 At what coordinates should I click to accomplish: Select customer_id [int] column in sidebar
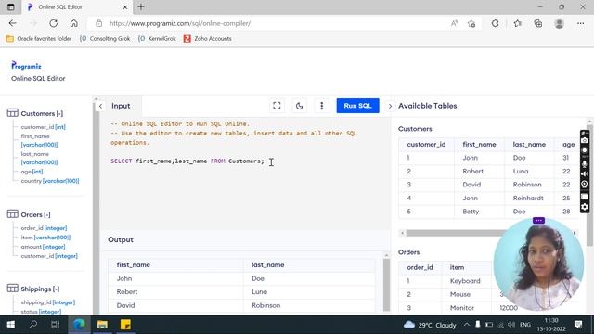(x=44, y=127)
